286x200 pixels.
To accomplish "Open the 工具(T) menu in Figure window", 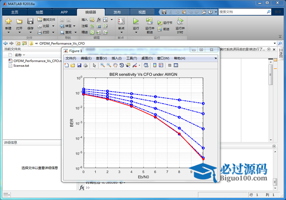I will coord(132,58).
